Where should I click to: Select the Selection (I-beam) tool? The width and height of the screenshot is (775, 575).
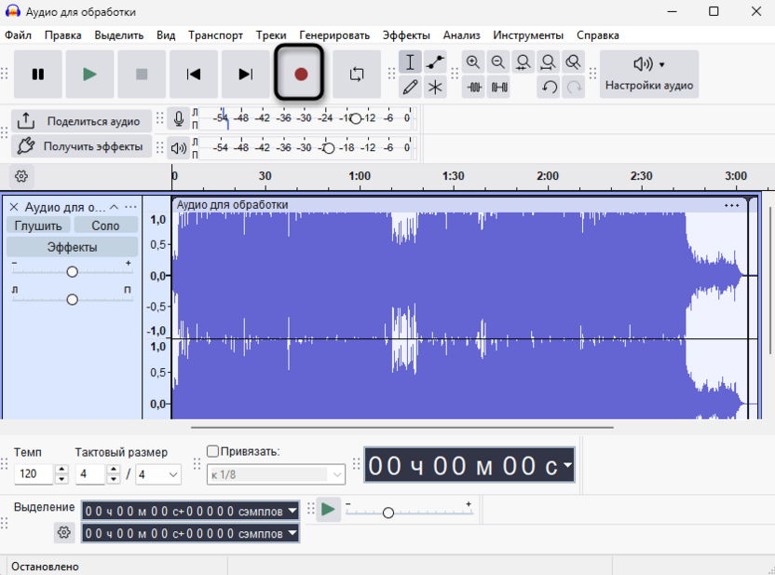pyautogui.click(x=410, y=62)
